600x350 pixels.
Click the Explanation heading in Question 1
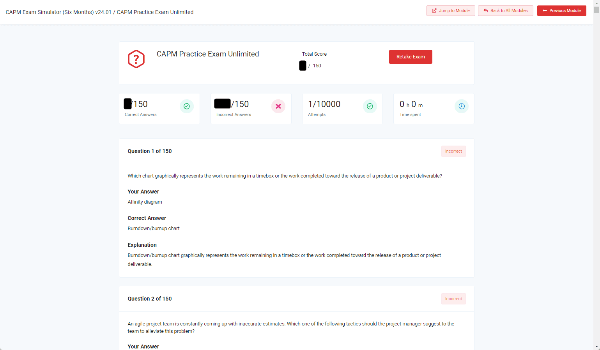click(x=142, y=245)
